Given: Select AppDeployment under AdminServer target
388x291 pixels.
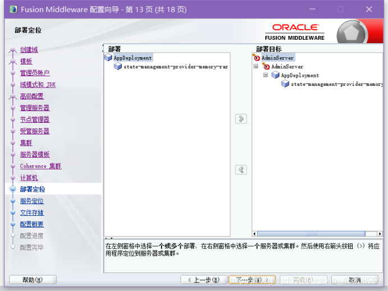Looking at the screenshot, I should [x=300, y=75].
